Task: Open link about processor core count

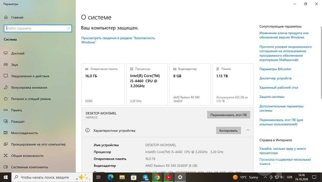Action: [283, 151]
